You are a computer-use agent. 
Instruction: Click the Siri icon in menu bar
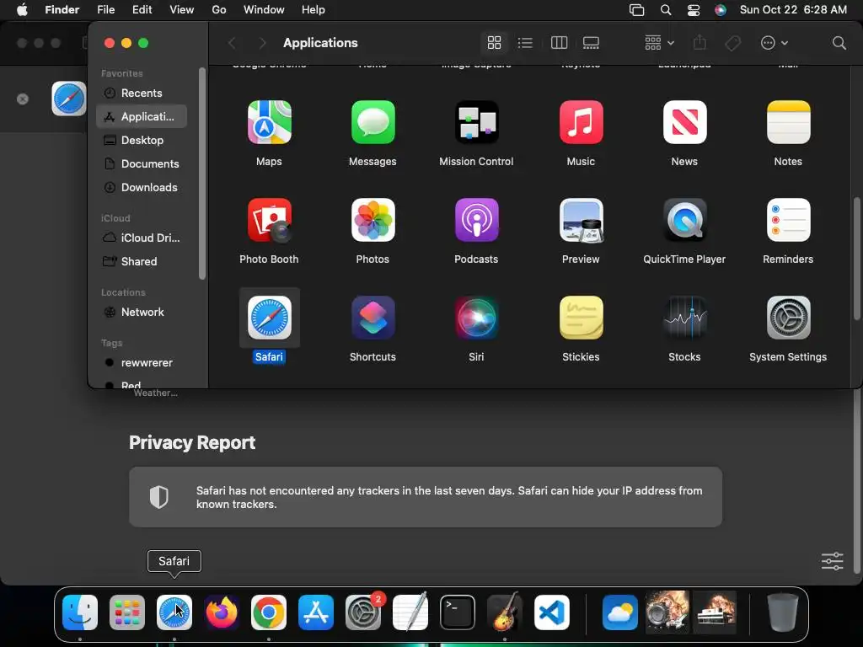[721, 10]
